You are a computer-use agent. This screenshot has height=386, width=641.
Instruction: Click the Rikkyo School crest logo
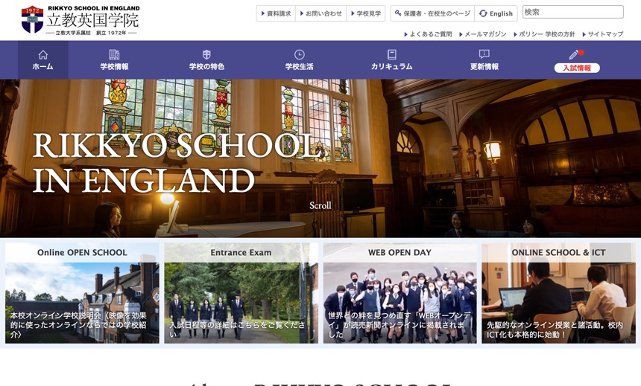(32, 19)
